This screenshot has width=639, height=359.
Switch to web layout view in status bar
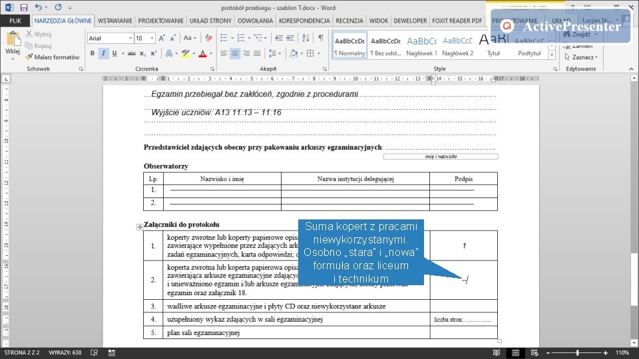click(534, 352)
